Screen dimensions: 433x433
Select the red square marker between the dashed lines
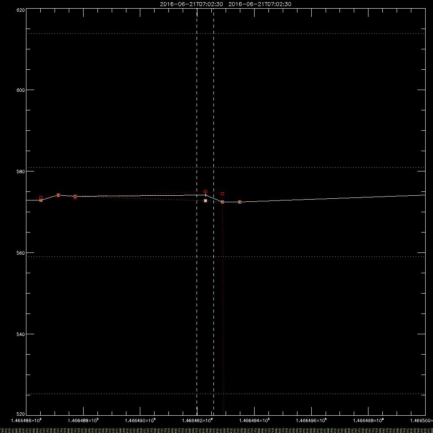pos(205,192)
